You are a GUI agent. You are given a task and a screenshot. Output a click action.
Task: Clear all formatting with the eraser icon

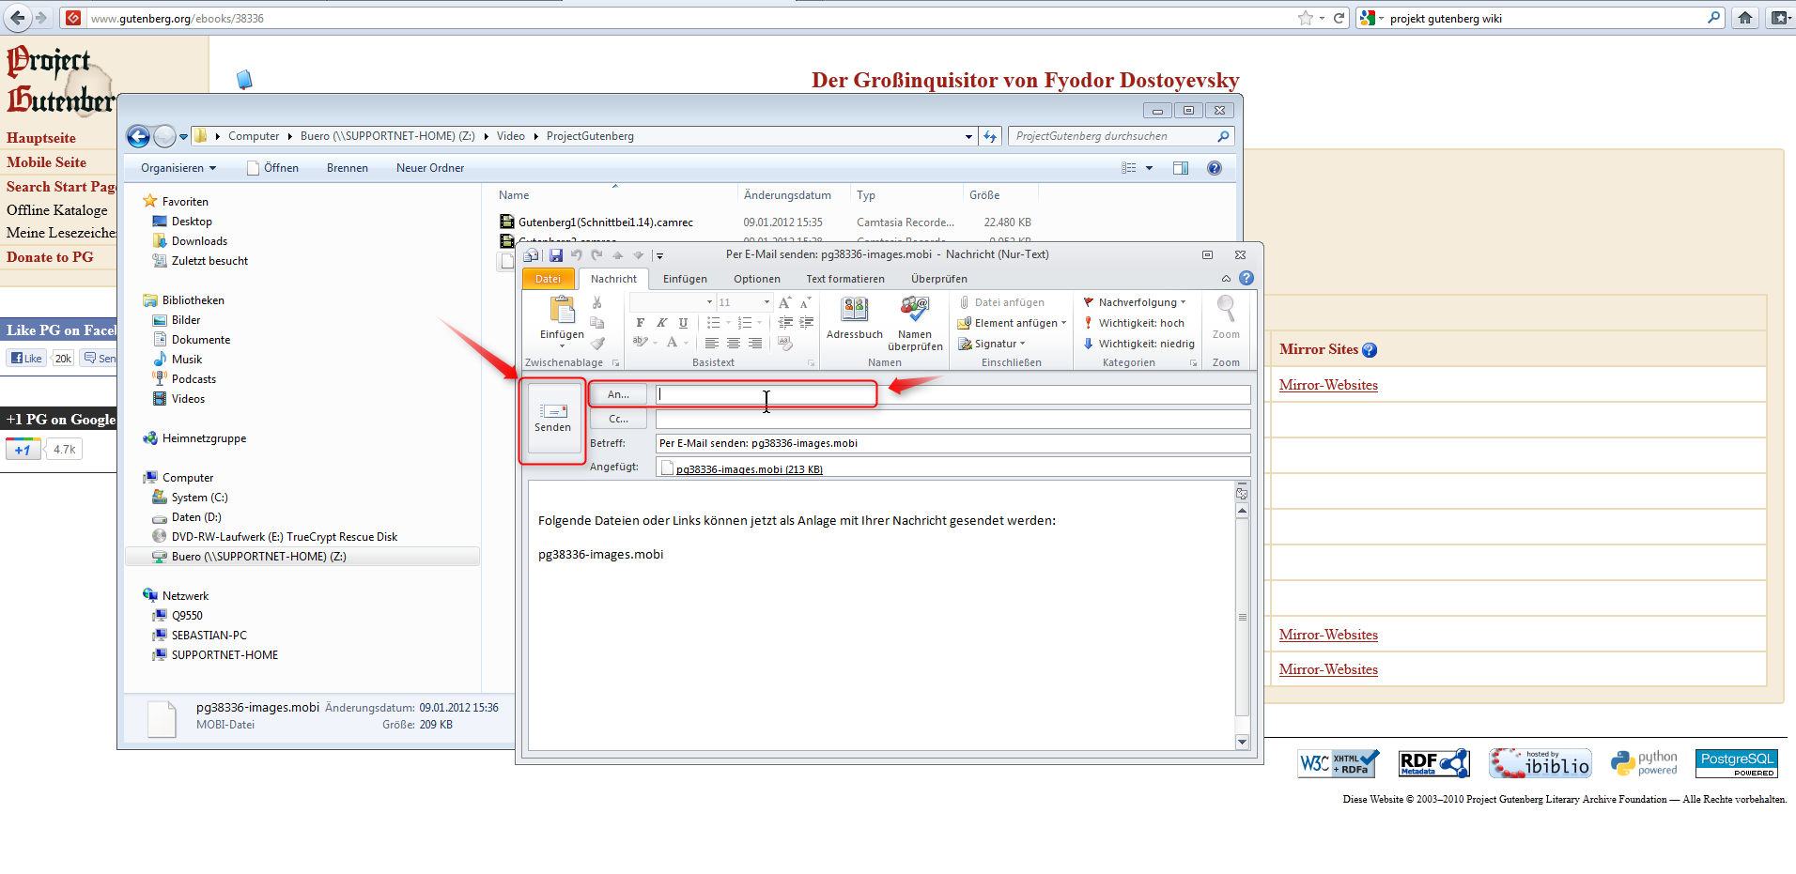(x=785, y=344)
